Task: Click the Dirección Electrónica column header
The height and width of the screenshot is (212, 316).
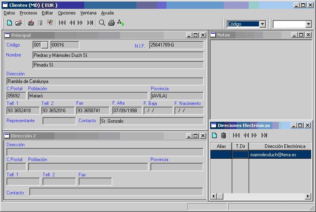Action: (285, 146)
